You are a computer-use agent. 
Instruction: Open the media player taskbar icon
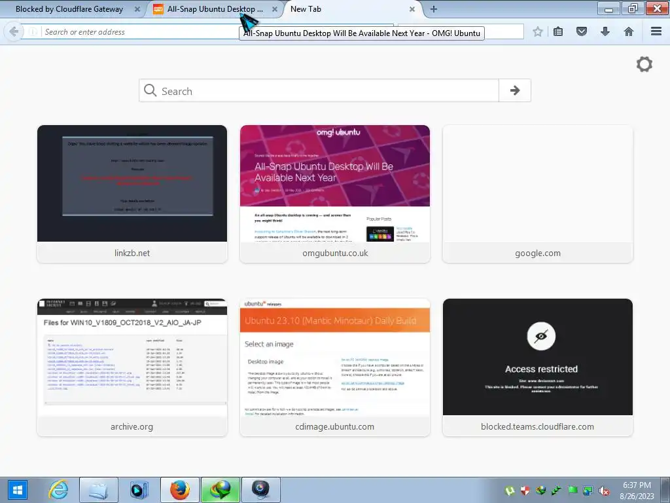pyautogui.click(x=139, y=490)
